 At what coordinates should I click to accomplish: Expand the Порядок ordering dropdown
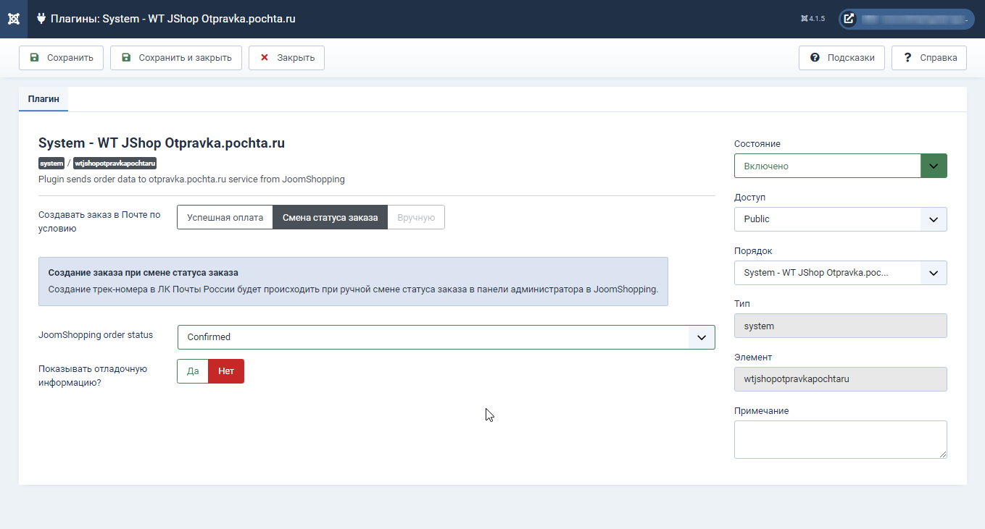tap(840, 273)
